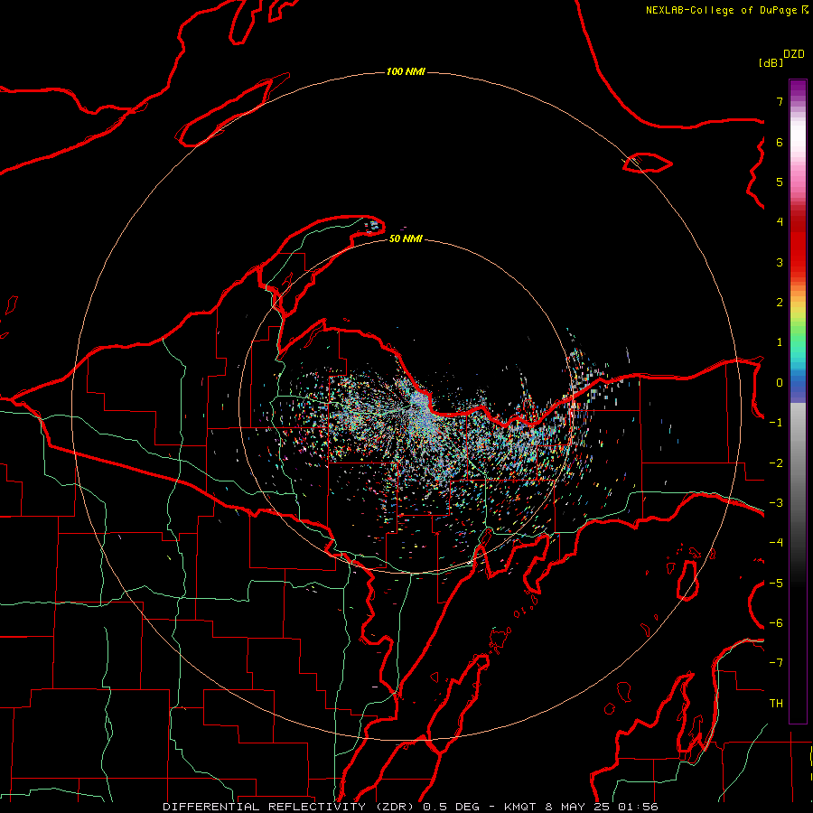Click the 50 NMI range ring label

coord(406,239)
